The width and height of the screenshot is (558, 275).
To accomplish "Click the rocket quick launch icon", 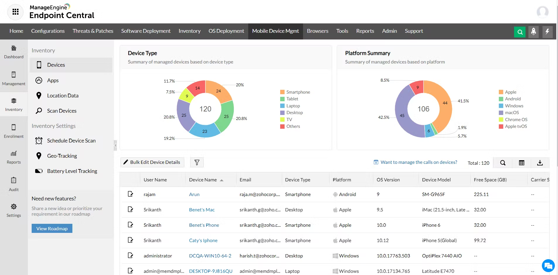I will 533,32.
